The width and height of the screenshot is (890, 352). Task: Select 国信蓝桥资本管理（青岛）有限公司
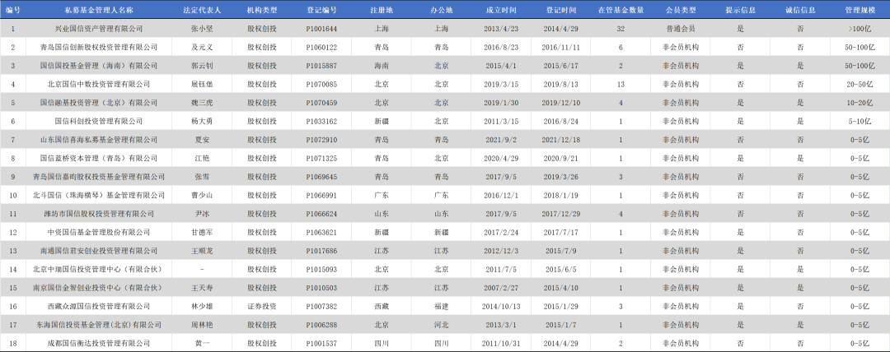pyautogui.click(x=99, y=159)
